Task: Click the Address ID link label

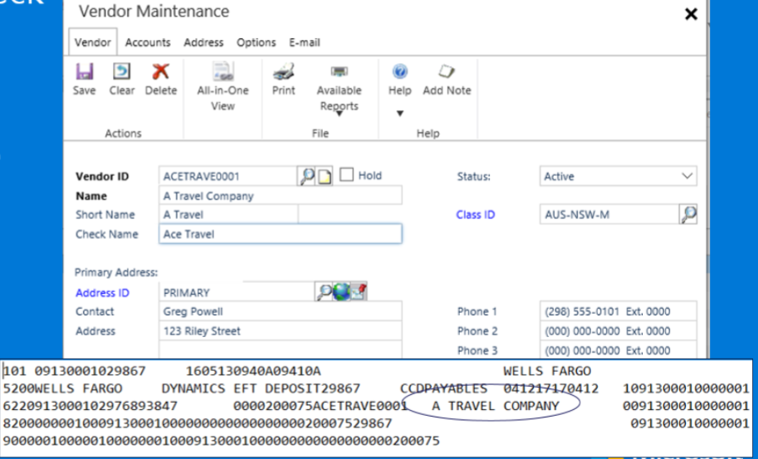Action: (102, 293)
